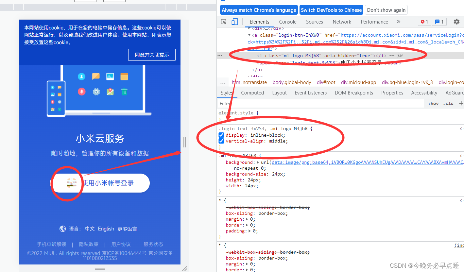Select div#root in the breadcrumb
This screenshot has height=272, width=464.
point(326,82)
